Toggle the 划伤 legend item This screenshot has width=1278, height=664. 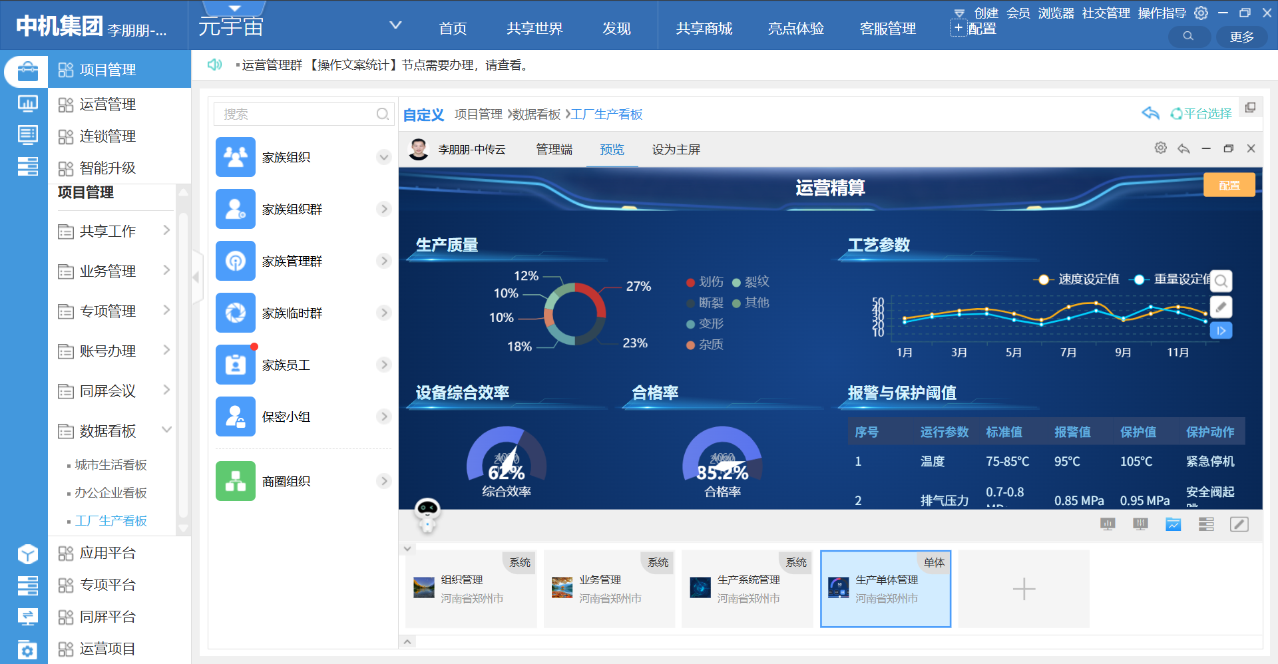pos(704,282)
